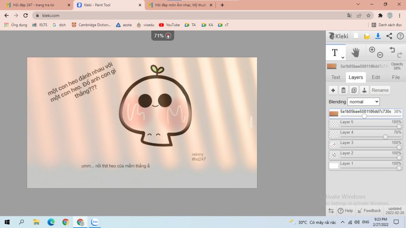Open the Feedback link
406x228 pixels.
tap(369, 211)
